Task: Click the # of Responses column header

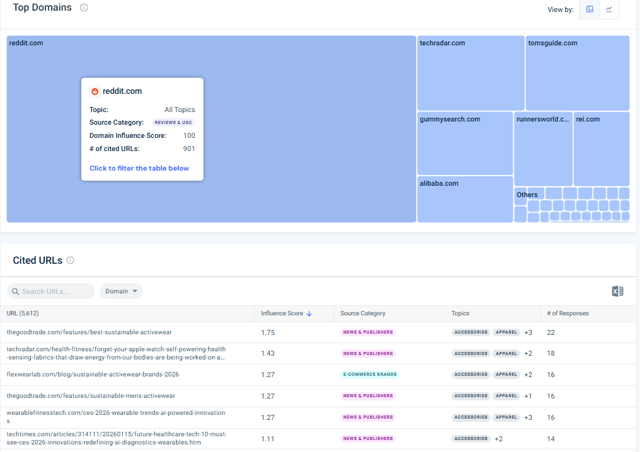Action: click(567, 314)
